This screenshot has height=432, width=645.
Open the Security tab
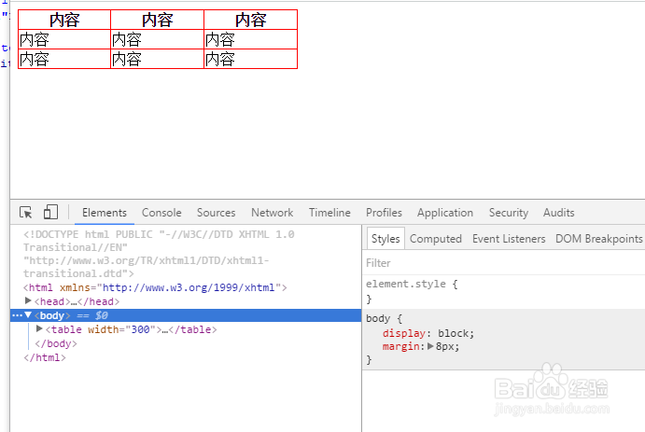pyautogui.click(x=509, y=213)
